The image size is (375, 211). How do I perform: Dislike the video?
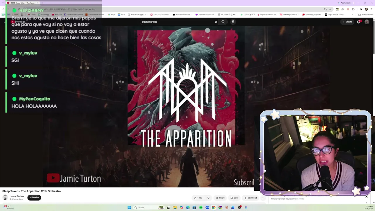pyautogui.click(x=208, y=198)
